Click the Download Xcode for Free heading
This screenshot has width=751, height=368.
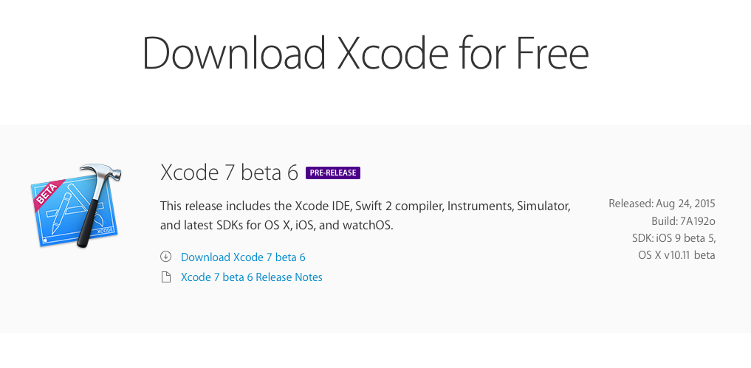point(366,54)
